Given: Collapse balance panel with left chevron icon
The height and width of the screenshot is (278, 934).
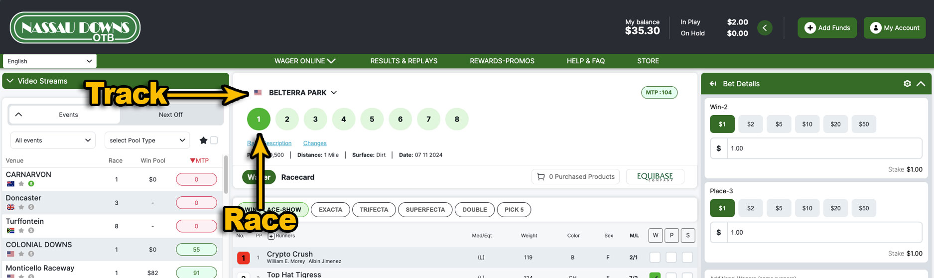Looking at the screenshot, I should click(765, 28).
